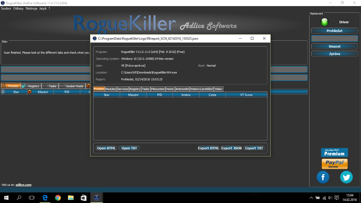Open the Windows Store taskbar icon
Screen dimensions: 361x203
tap(84, 197)
